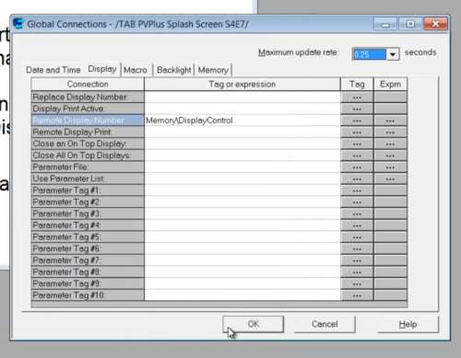Switch to the Date and Time tab
The width and height of the screenshot is (461, 358).
(53, 70)
